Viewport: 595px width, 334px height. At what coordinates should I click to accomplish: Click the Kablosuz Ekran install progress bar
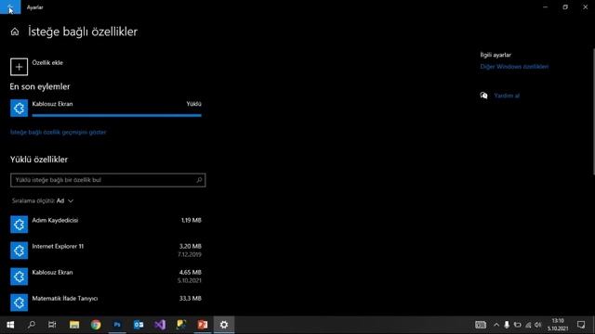click(x=117, y=115)
